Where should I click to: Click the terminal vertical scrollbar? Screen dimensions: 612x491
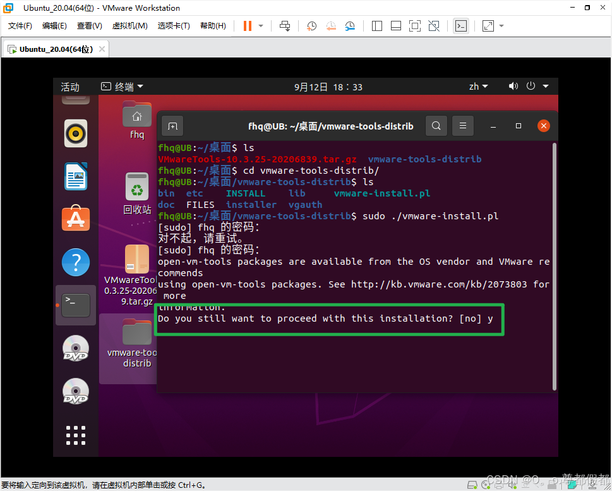(x=555, y=267)
